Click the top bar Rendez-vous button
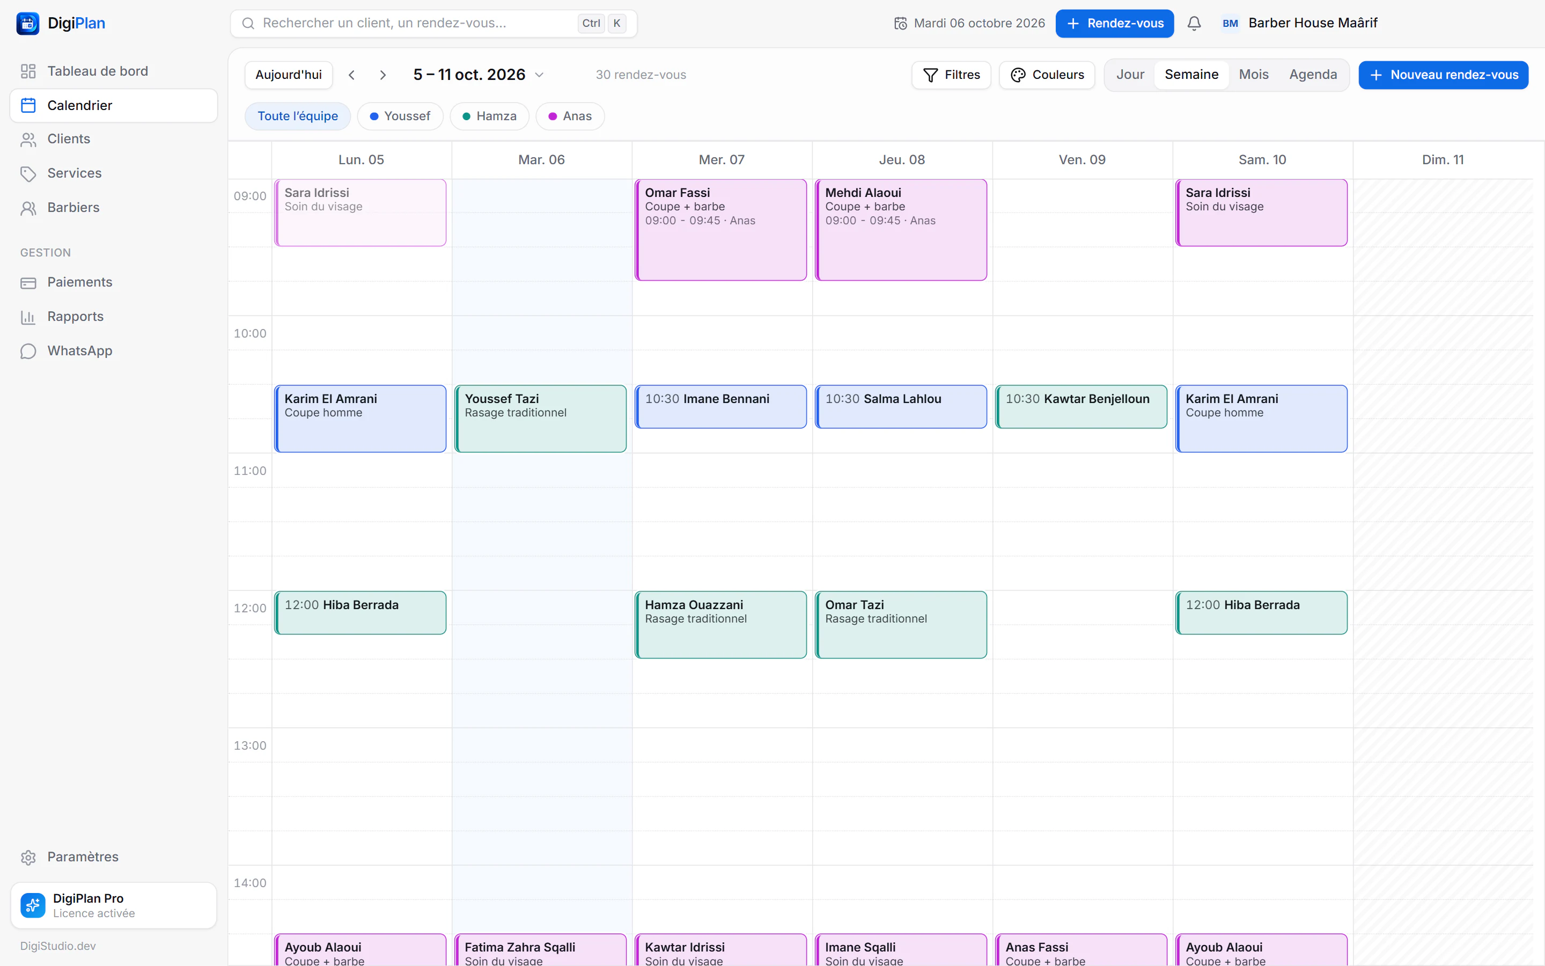Viewport: 1545px width, 966px height. pyautogui.click(x=1114, y=24)
